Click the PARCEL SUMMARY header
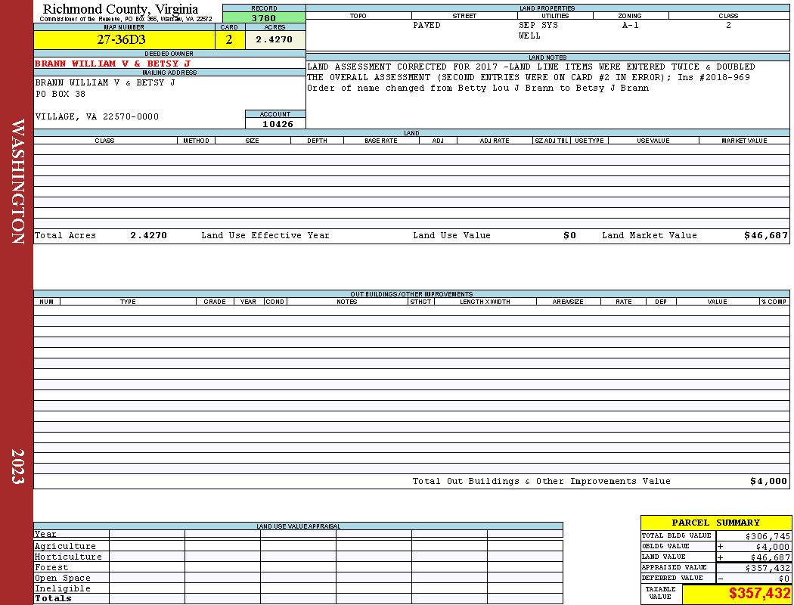Viewport: 794px width, 605px height. [715, 523]
